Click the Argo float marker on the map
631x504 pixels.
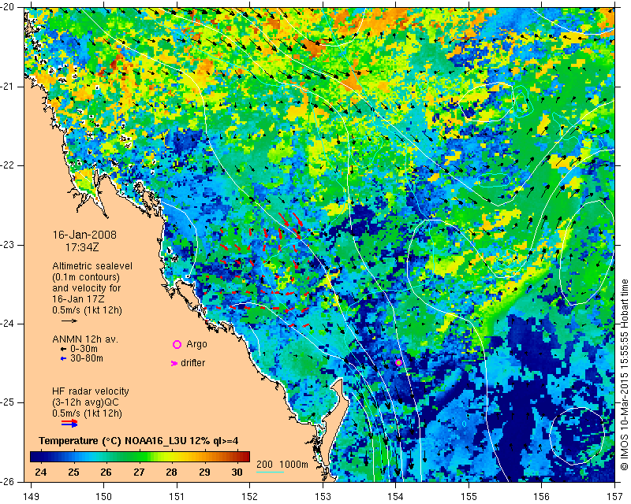(398, 362)
